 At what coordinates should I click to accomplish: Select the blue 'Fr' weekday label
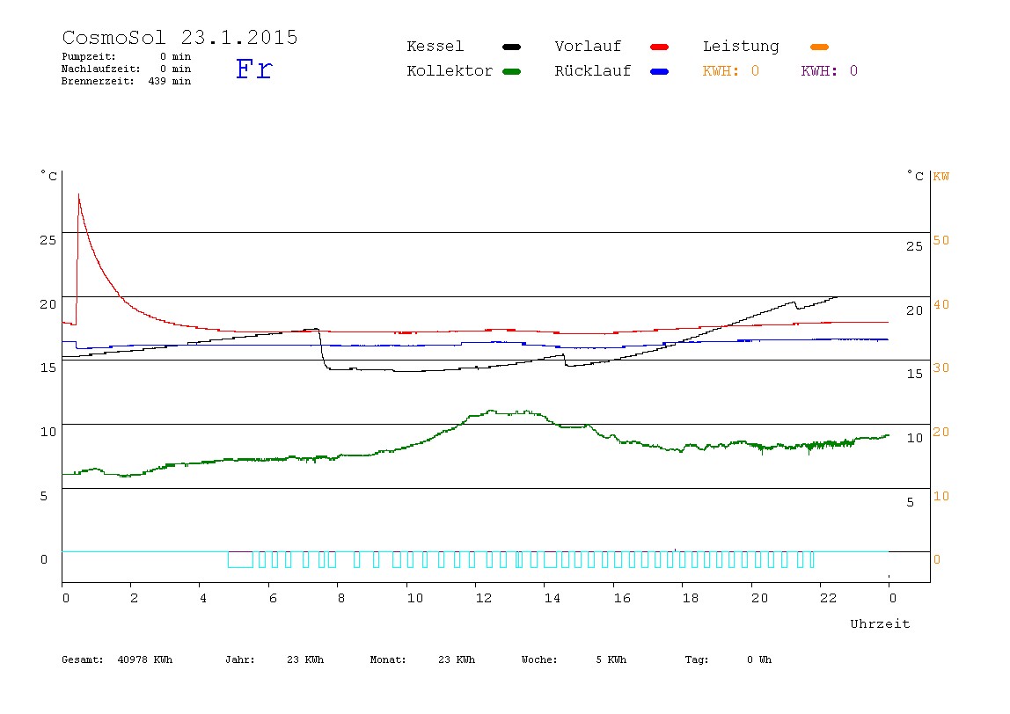coord(254,69)
